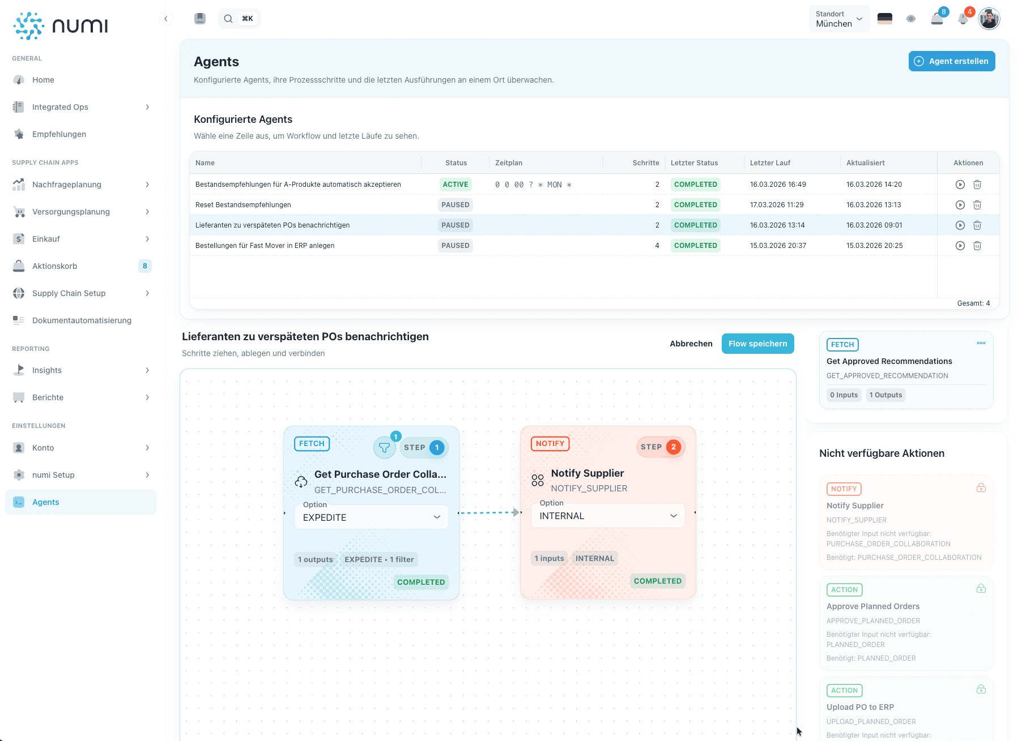Click the German flag language icon
The height and width of the screenshot is (741, 1022).
884,19
